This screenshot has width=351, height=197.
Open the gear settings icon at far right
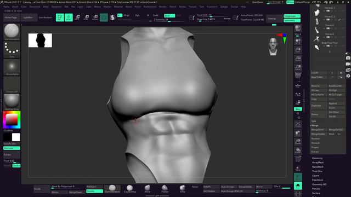348,76
